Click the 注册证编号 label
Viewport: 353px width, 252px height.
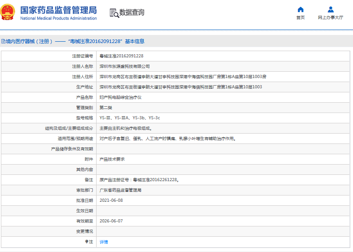tap(82, 56)
